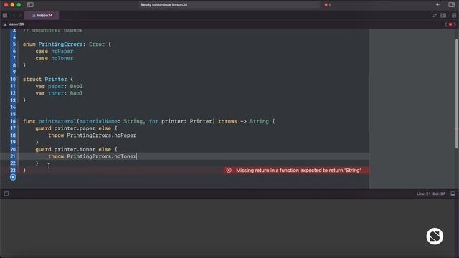Click the 'Line: 21 Col: 37' status text
Image resolution: width=459 pixels, height=258 pixels.
(430, 193)
